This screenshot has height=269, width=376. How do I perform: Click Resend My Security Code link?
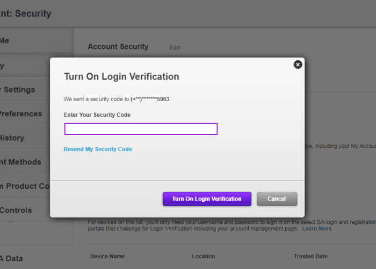point(98,149)
